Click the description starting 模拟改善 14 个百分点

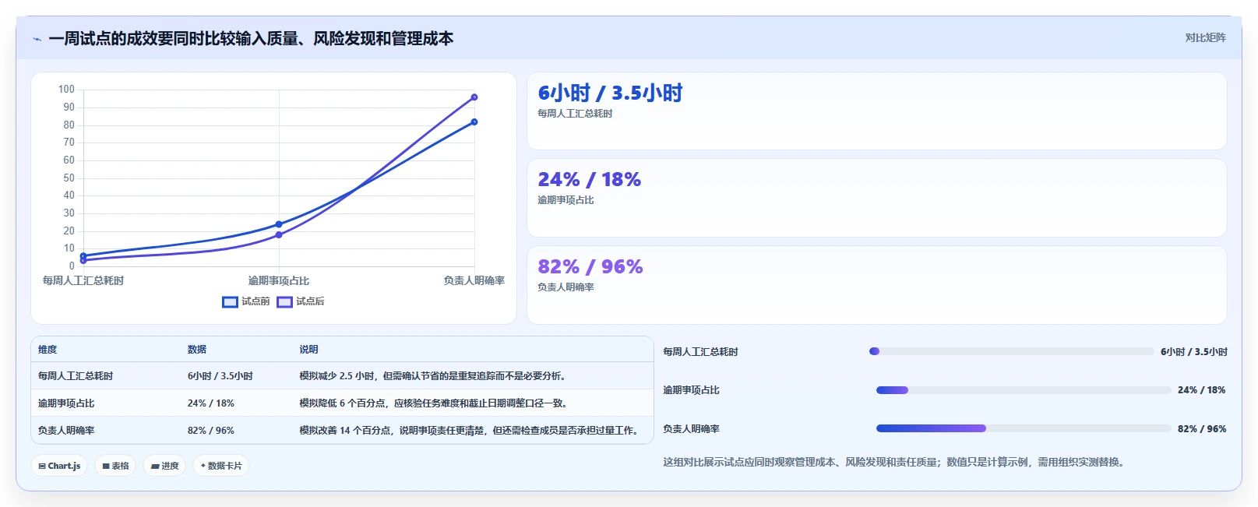coord(470,431)
